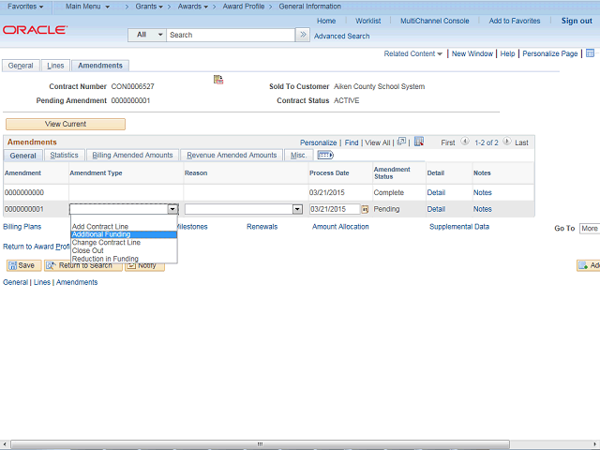Open Advanced Search link
The image size is (600, 450).
coord(341,36)
